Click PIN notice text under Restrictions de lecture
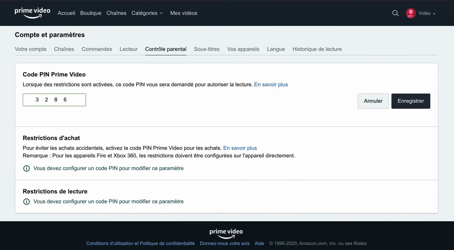Screen dimensions: 454x250 click(x=108, y=202)
